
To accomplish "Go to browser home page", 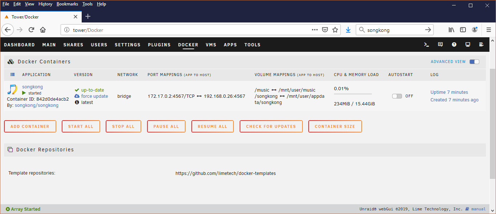I will click(x=43, y=30).
